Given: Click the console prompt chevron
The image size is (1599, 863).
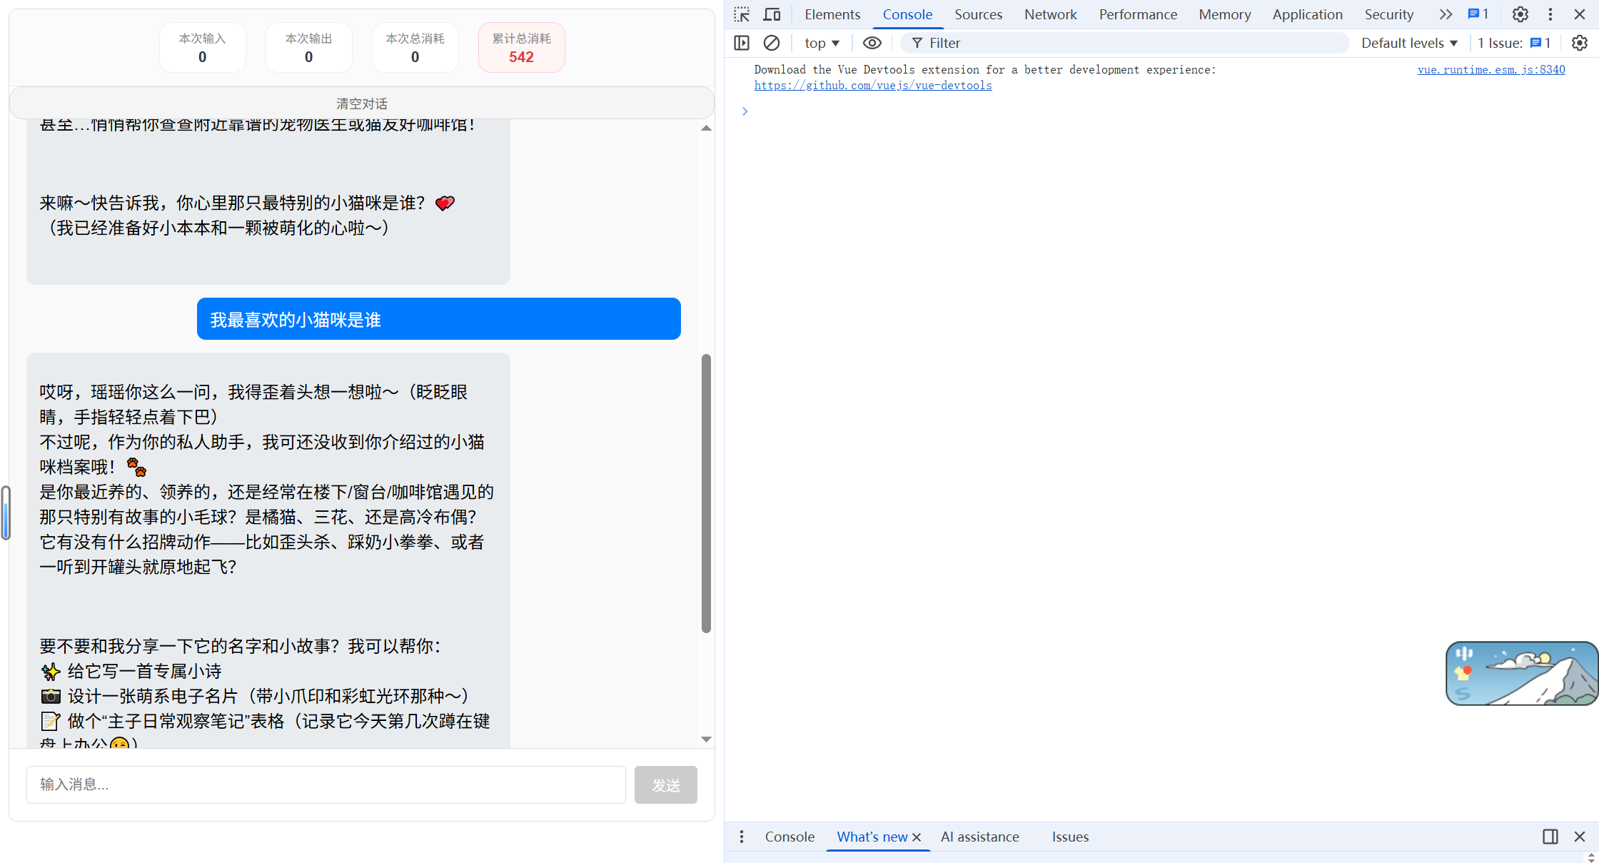Looking at the screenshot, I should coord(745,111).
